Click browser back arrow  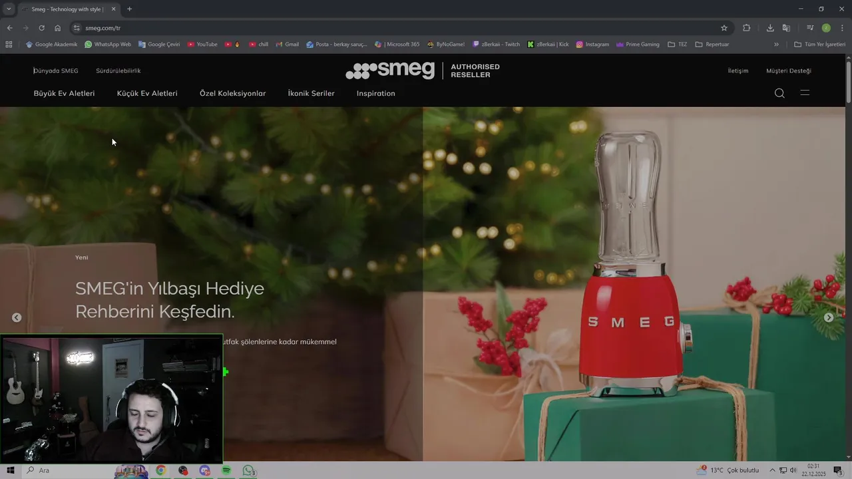9,28
